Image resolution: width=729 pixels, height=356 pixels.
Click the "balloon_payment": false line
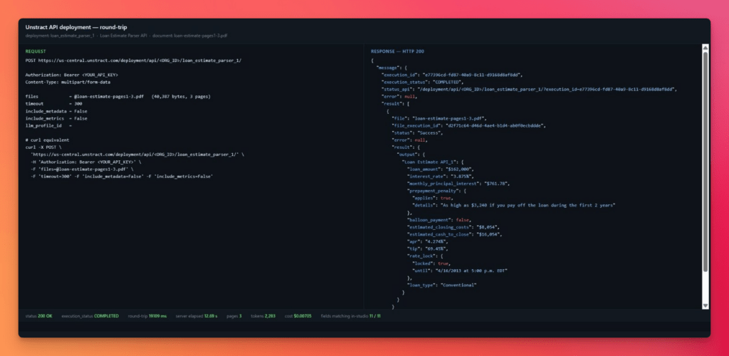point(439,220)
